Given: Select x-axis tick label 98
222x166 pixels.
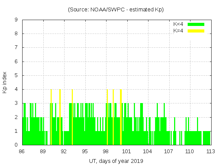Looking at the screenshot, I should point(105,151).
